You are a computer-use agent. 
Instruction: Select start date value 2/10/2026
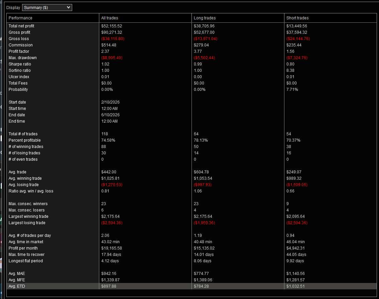pyautogui.click(x=110, y=102)
